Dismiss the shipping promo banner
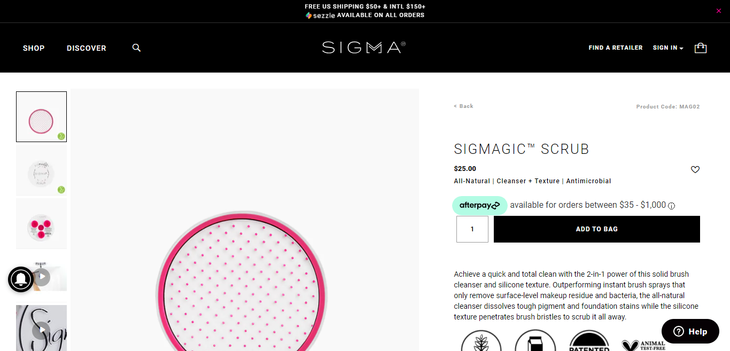 (x=718, y=11)
